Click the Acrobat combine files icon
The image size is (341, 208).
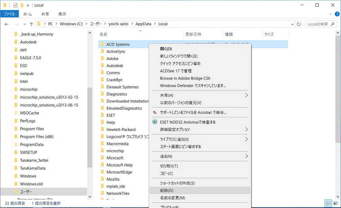click(x=155, y=112)
